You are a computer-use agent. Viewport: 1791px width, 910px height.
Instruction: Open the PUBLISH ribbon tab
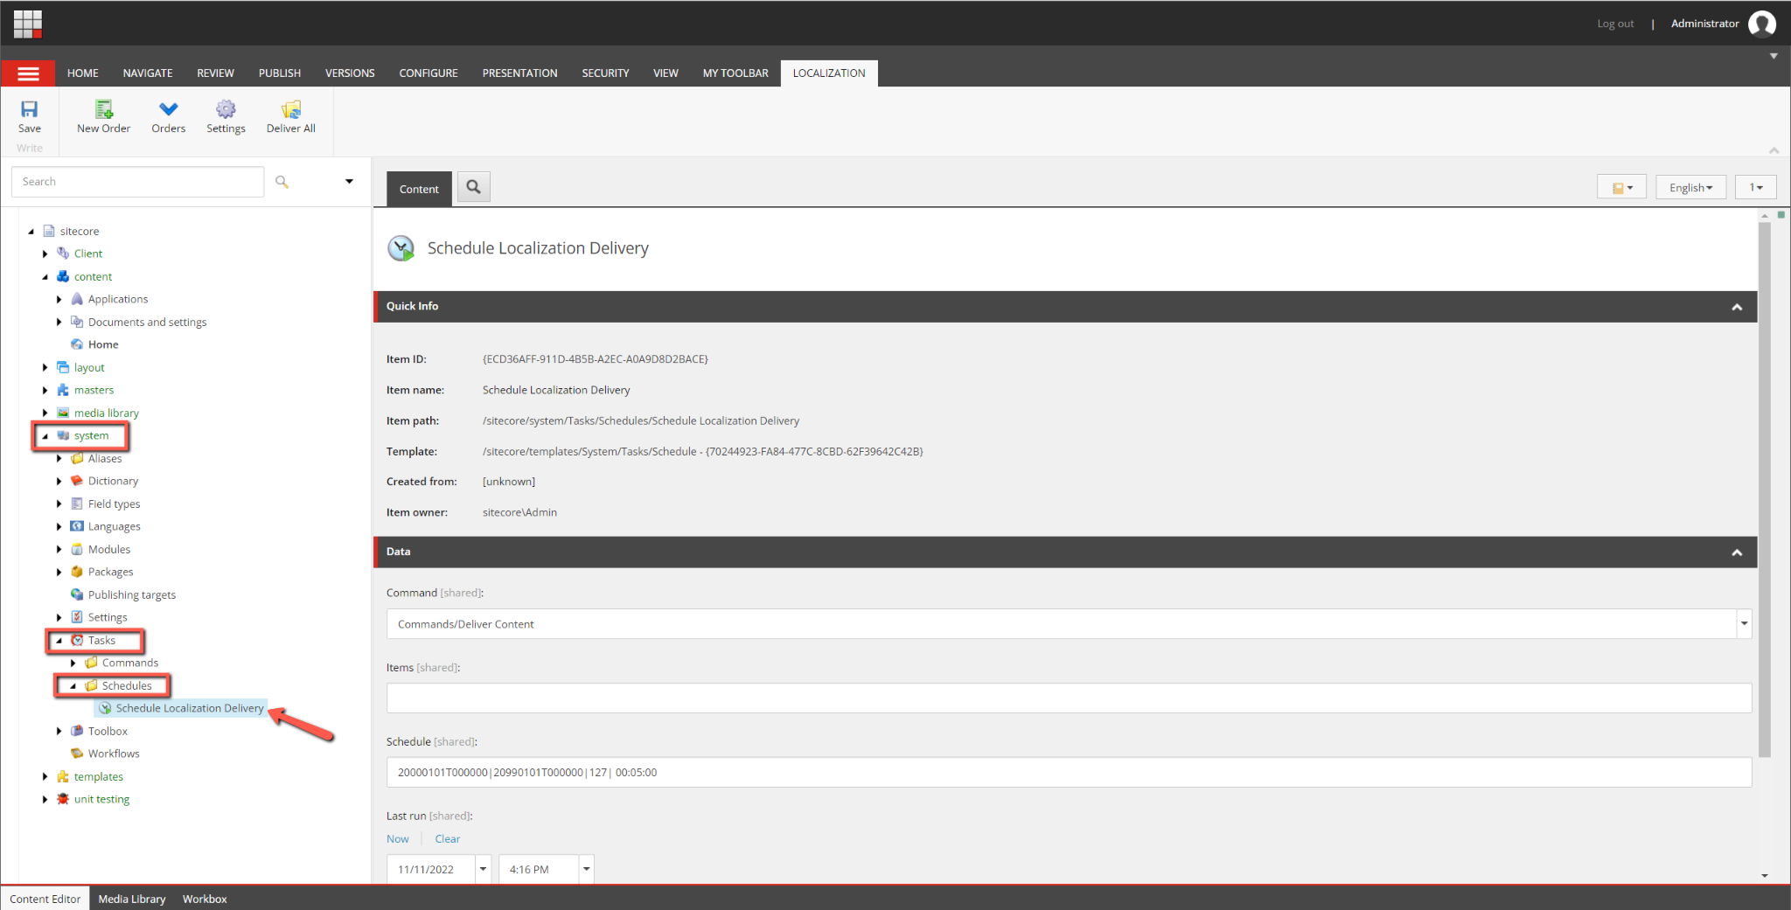click(280, 73)
